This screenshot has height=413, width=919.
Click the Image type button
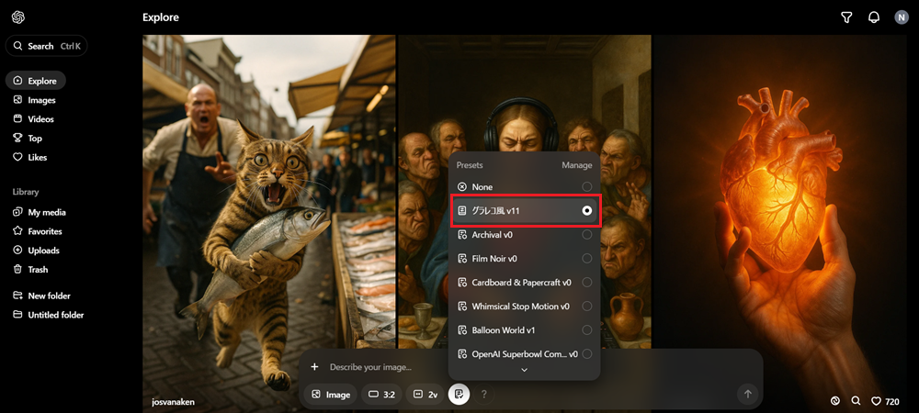tap(331, 395)
